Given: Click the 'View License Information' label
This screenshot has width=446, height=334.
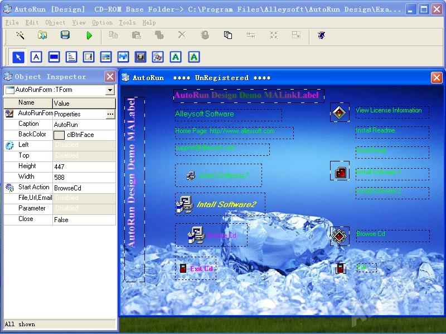Looking at the screenshot, I should [x=389, y=111].
